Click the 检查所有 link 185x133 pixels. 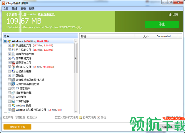[x=8, y=117]
